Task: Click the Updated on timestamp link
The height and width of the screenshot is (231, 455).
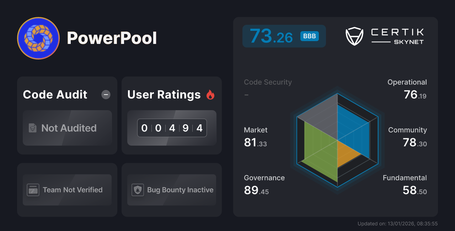Action: click(398, 224)
